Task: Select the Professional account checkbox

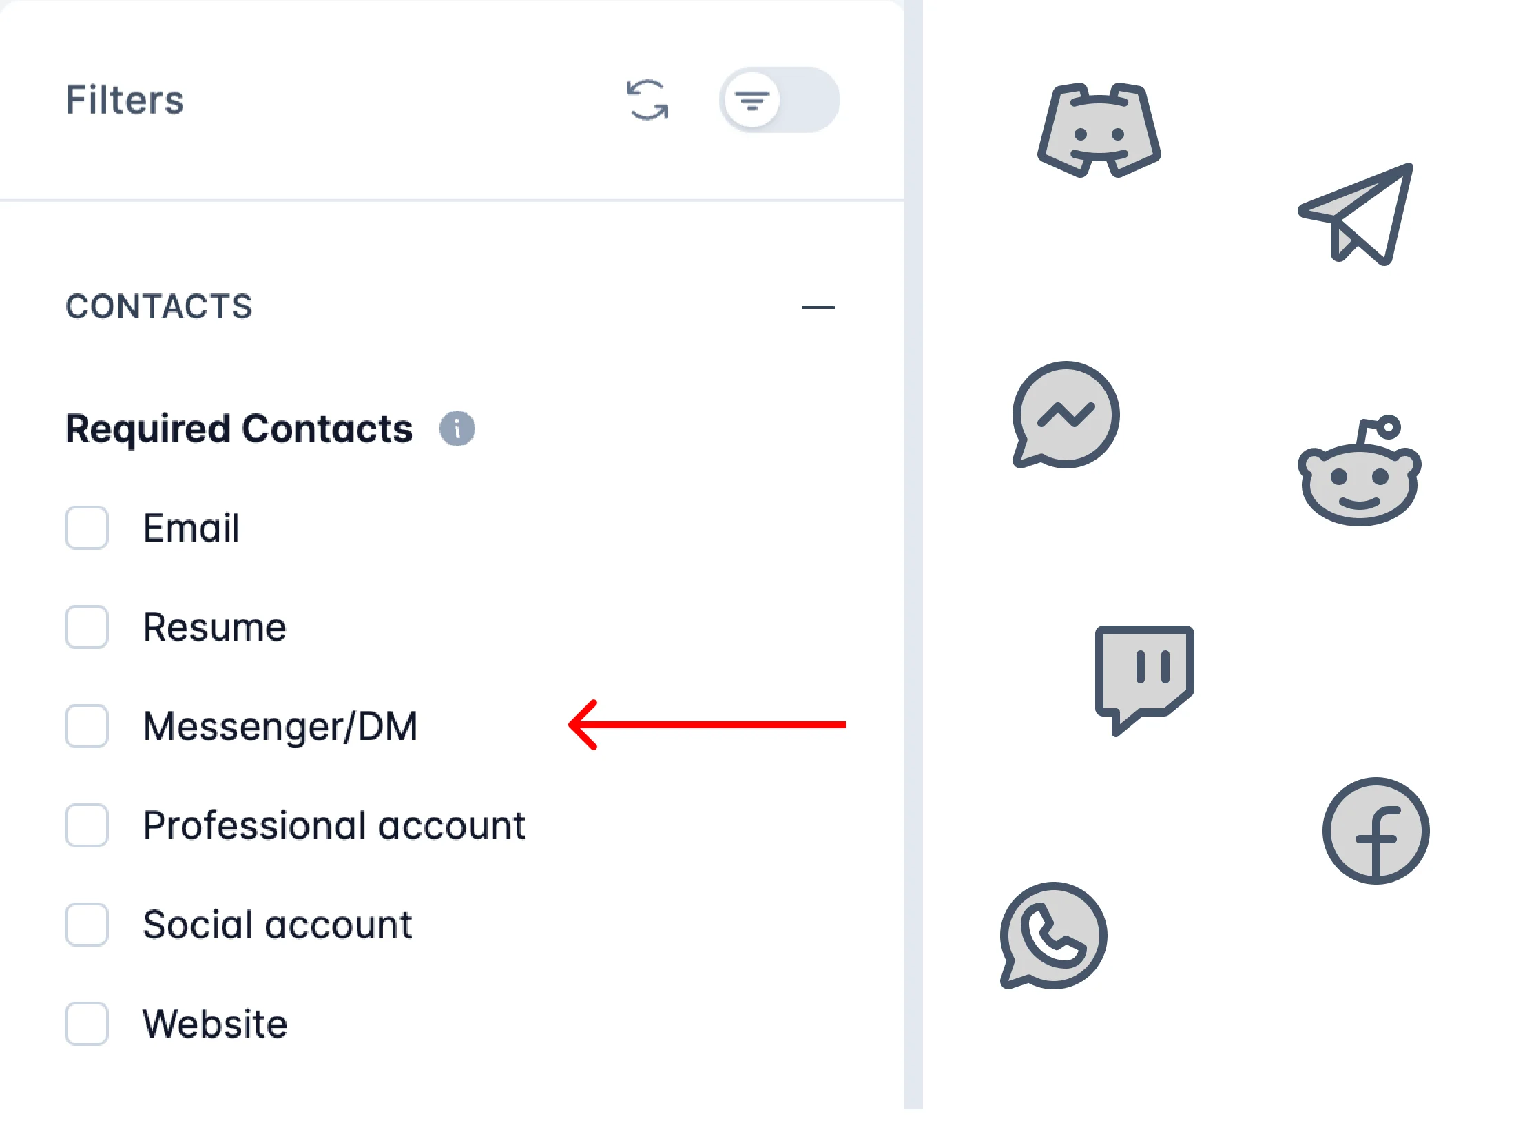Action: [87, 825]
